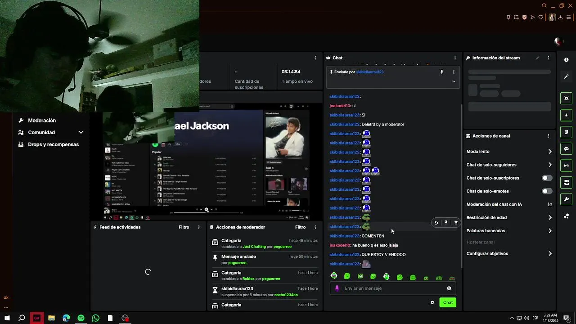Toggle Chat de solo-emotes switch

click(x=547, y=191)
